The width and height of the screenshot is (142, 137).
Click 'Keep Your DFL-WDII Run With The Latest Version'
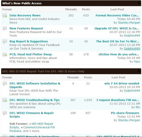point(34,93)
